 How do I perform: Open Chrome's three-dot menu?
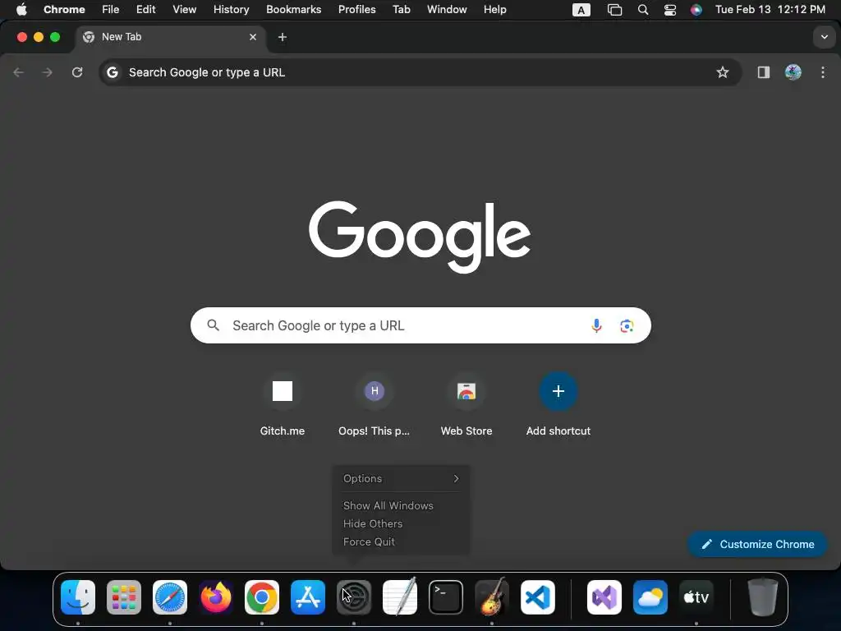pos(823,72)
